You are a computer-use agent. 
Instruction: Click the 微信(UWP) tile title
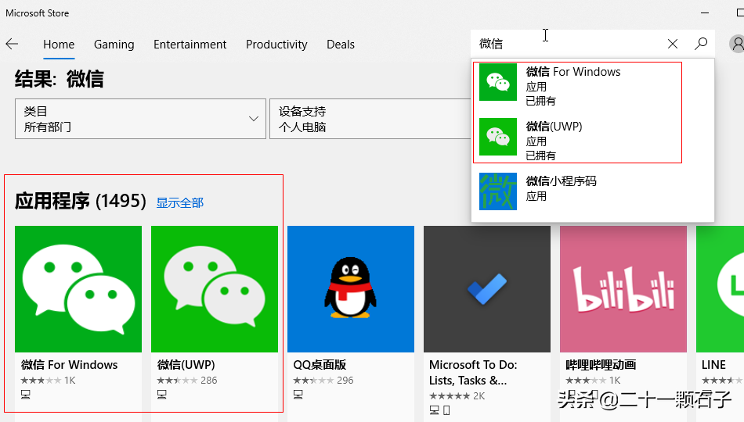tap(186, 365)
